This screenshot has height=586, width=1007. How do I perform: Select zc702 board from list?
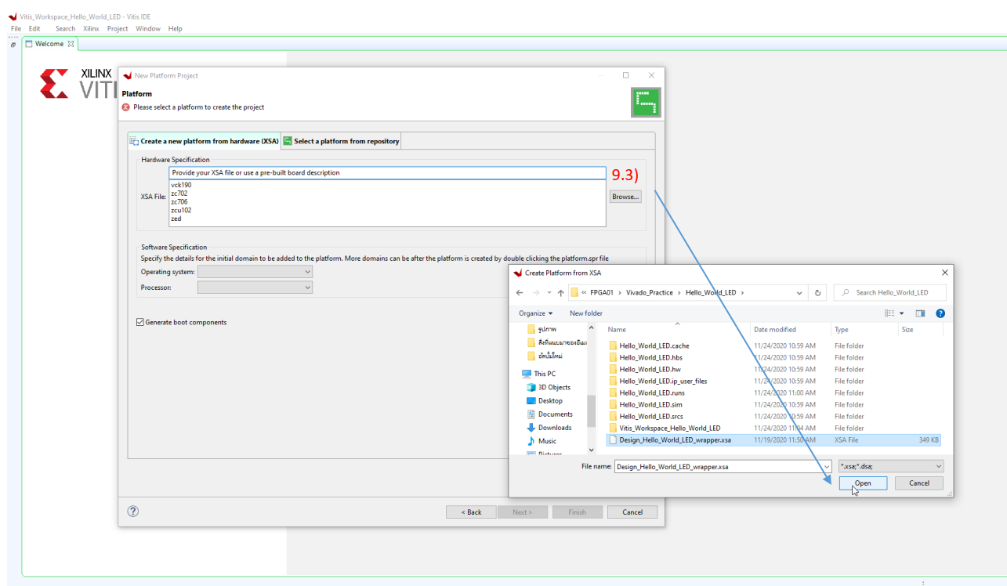coord(179,194)
